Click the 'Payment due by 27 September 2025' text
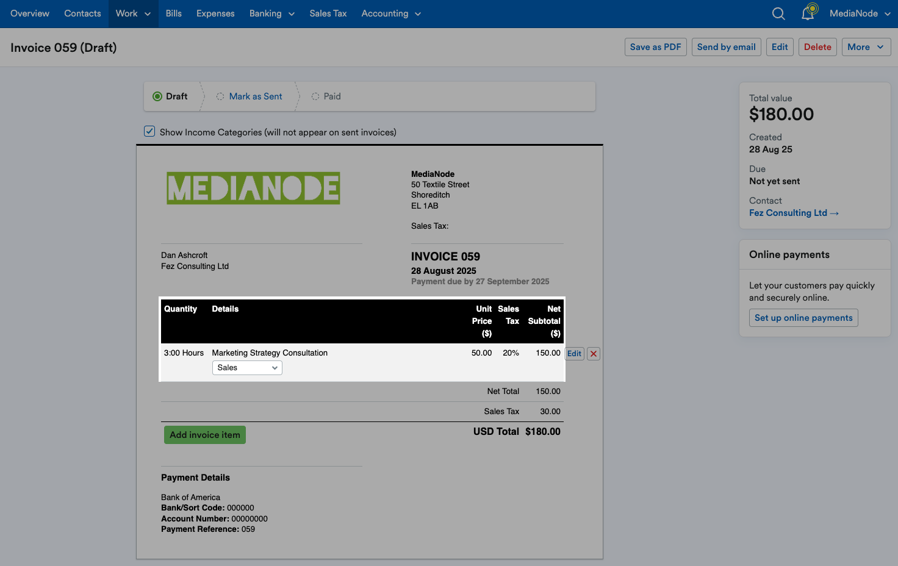This screenshot has width=898, height=566. [x=480, y=282]
